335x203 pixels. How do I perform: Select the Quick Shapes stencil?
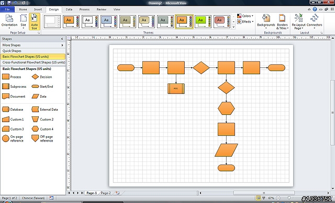coord(33,51)
